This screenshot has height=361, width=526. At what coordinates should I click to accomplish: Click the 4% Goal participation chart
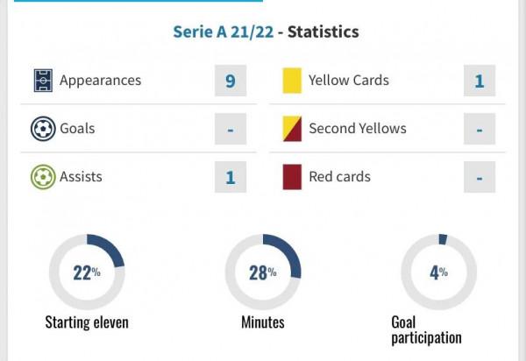438,272
